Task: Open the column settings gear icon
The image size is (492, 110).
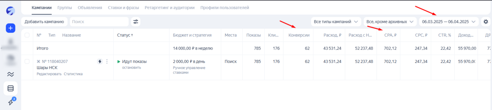Action: [486, 22]
